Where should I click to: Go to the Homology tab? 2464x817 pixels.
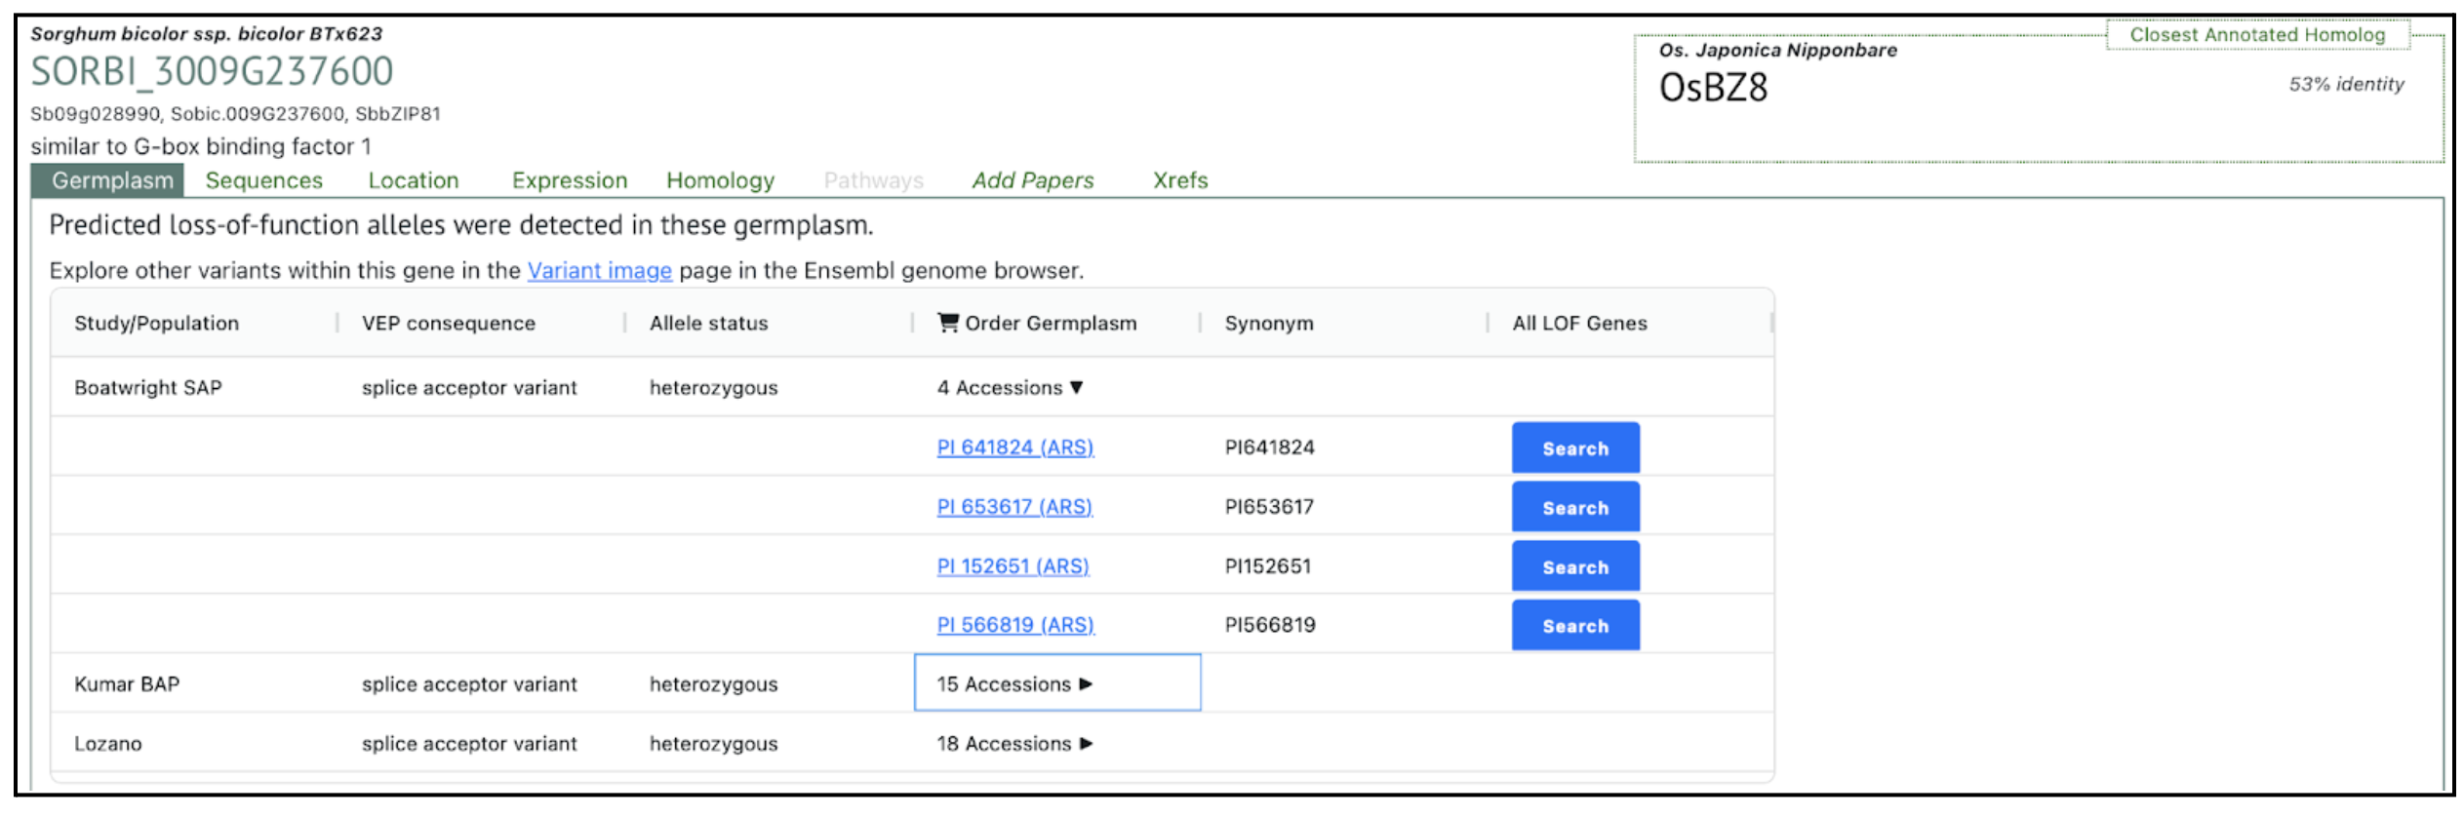point(720,180)
